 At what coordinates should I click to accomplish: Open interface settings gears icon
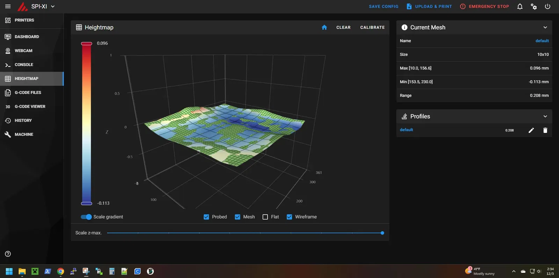(x=533, y=7)
